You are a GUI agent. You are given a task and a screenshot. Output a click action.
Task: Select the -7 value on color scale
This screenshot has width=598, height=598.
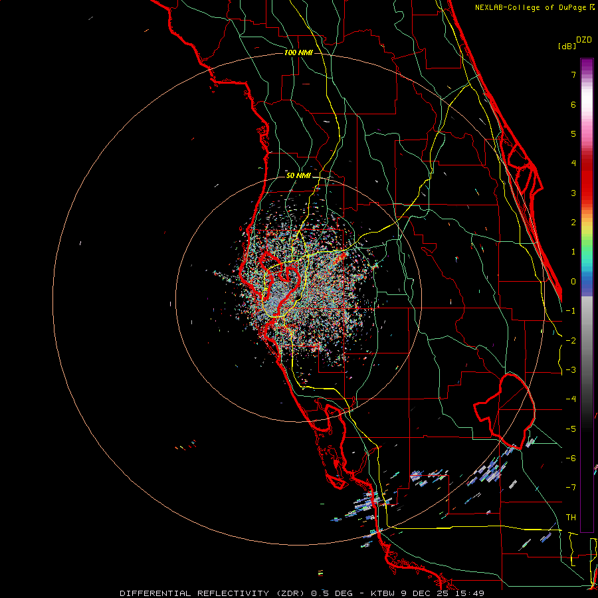coord(571,488)
